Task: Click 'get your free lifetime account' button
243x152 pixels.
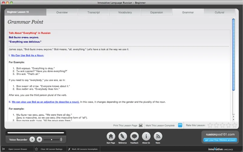Action: (220, 140)
